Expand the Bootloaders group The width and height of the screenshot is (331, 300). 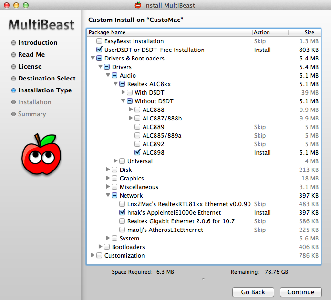point(101,247)
